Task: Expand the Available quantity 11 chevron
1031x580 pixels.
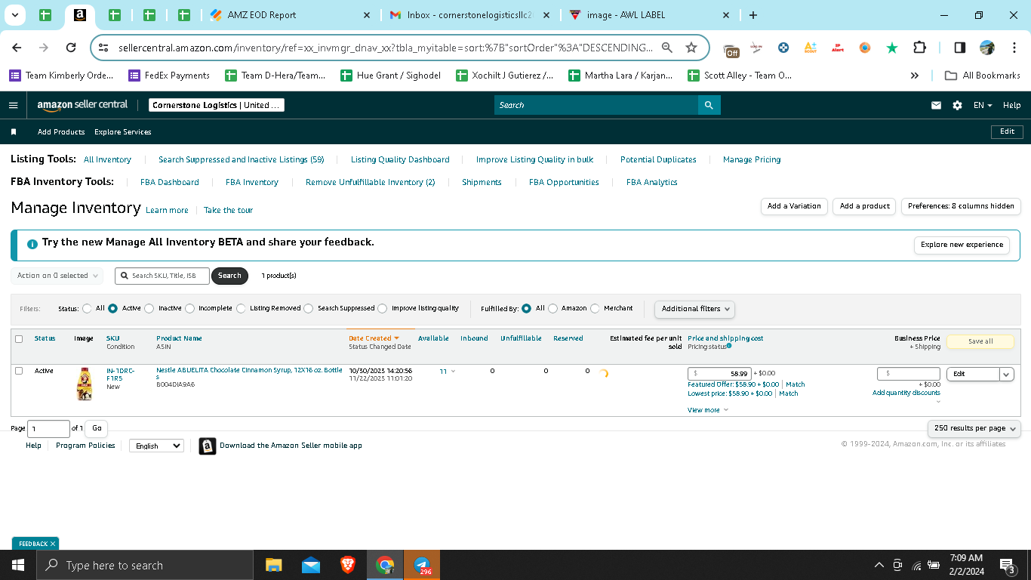Action: [453, 372]
